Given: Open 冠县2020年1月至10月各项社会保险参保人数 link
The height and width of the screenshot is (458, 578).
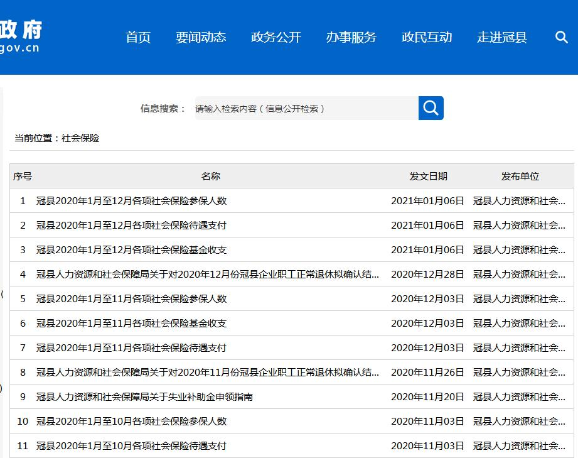Looking at the screenshot, I should [x=131, y=421].
